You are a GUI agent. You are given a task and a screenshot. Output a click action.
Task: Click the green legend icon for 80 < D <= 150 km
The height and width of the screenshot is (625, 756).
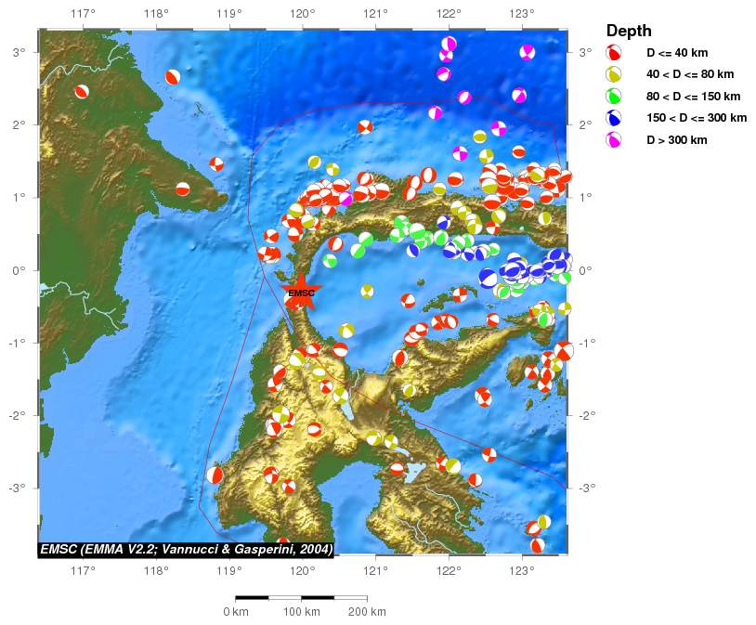[614, 96]
